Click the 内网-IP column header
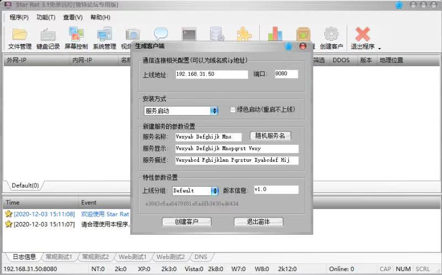Screen dimensions: 442x275 94,60
